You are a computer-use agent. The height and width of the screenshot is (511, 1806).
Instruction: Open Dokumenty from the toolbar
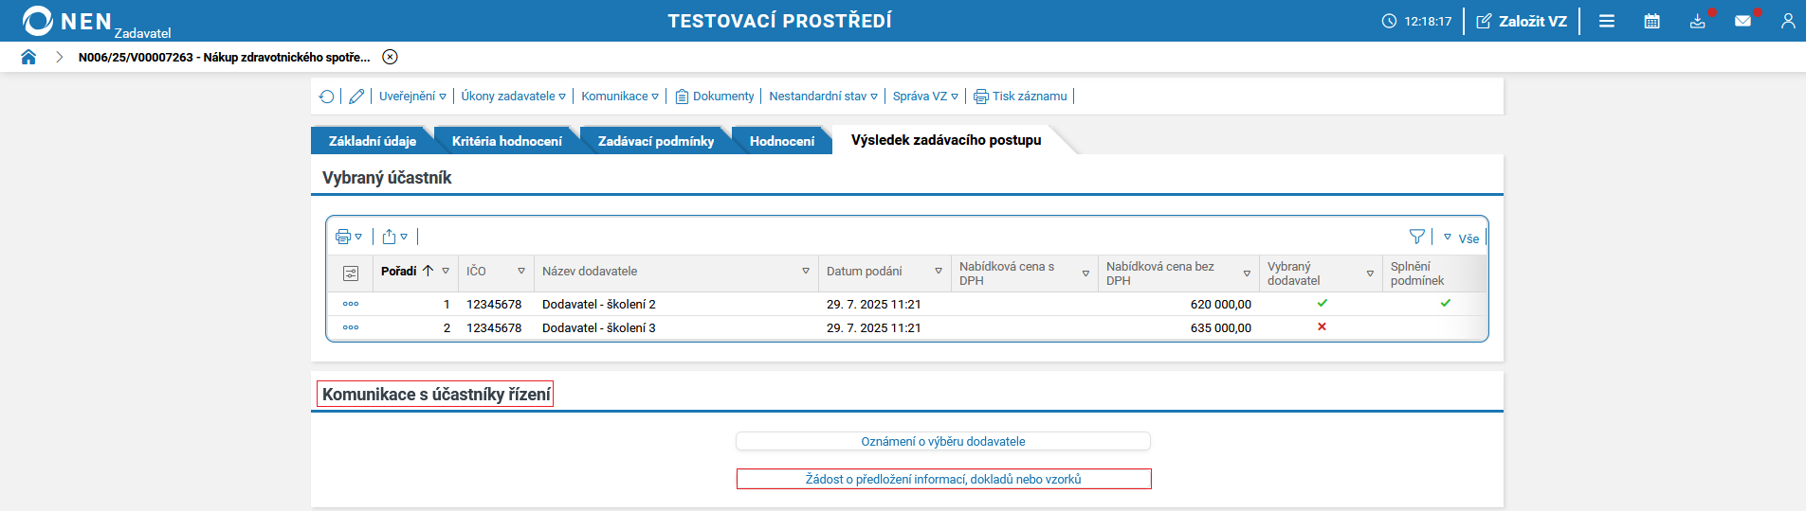coord(715,97)
